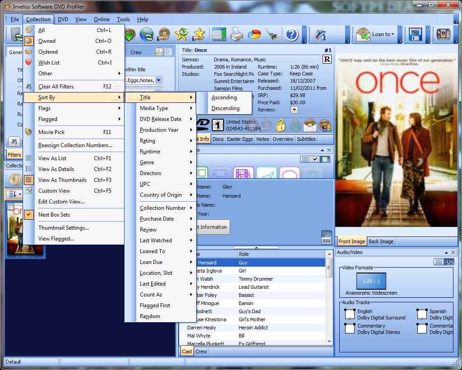Click the region 1 globe icon

point(218,125)
